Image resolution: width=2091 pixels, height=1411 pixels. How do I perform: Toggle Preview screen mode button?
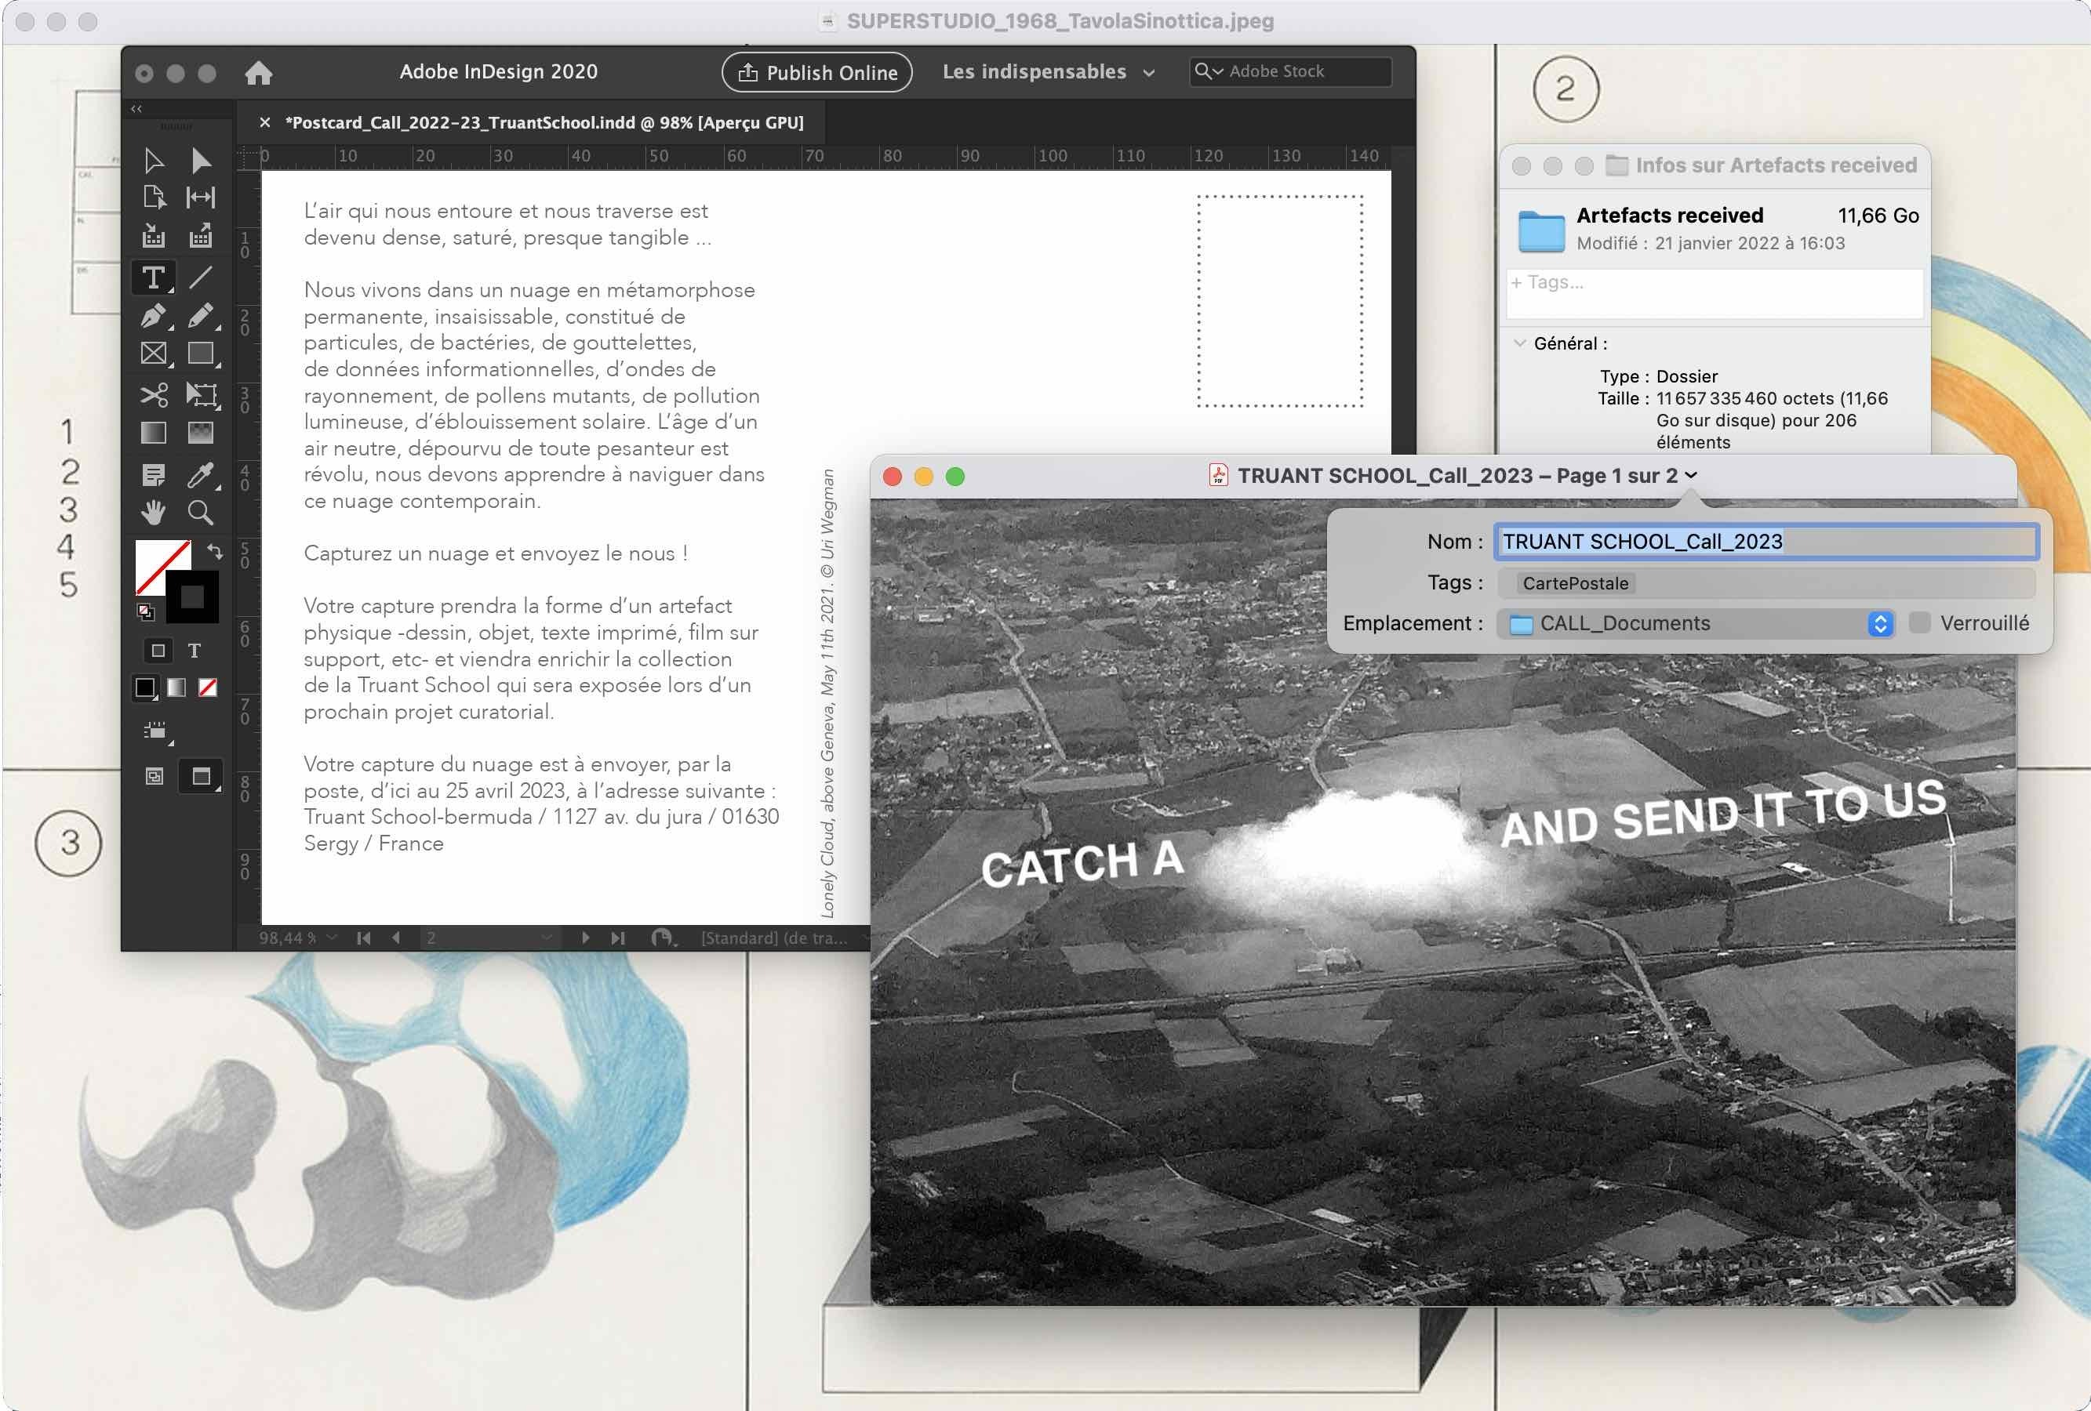201,776
